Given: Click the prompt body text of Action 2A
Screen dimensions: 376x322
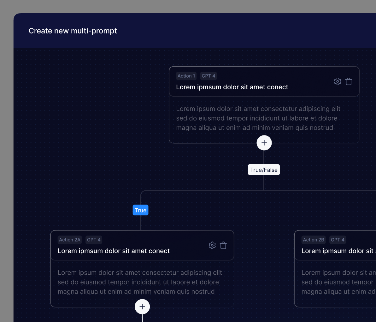Looking at the screenshot, I should (140, 282).
